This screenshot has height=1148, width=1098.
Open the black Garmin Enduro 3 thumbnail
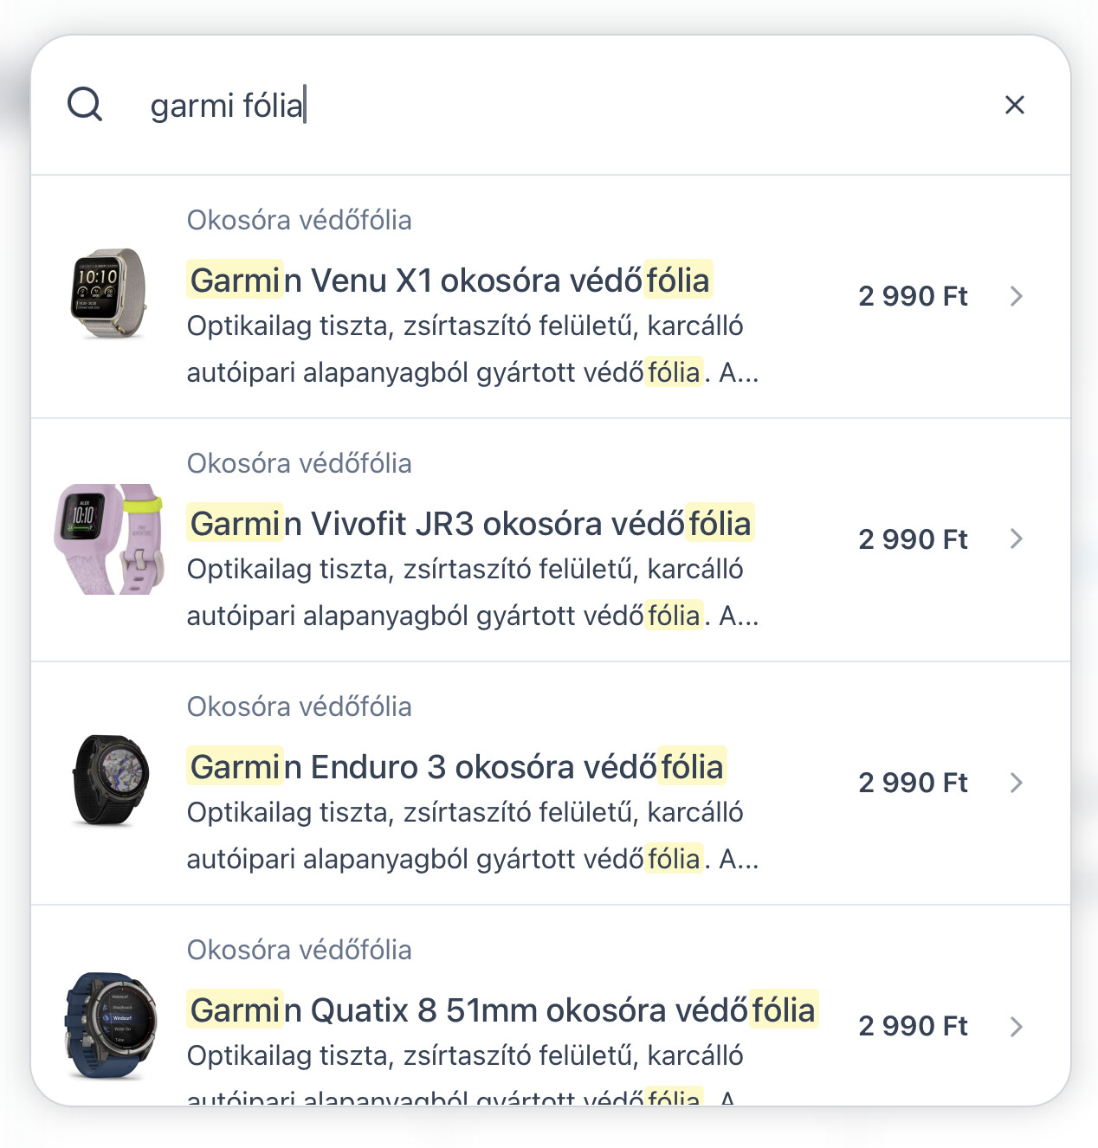click(x=109, y=782)
